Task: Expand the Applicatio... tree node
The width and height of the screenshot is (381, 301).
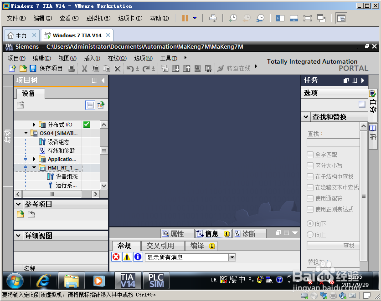Action: coord(34,159)
